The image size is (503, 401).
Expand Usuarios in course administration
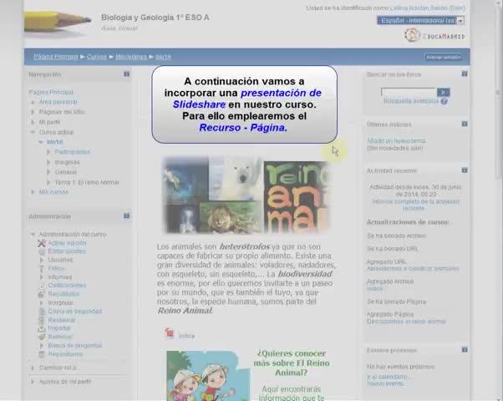42,260
